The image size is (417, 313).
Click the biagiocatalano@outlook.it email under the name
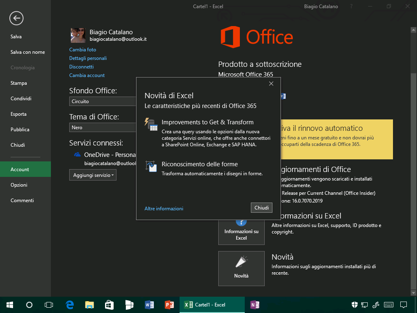[x=118, y=39]
